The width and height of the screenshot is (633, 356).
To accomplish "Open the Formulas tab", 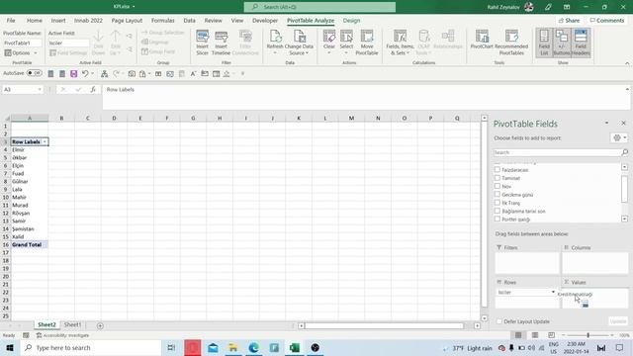I will pyautogui.click(x=162, y=20).
